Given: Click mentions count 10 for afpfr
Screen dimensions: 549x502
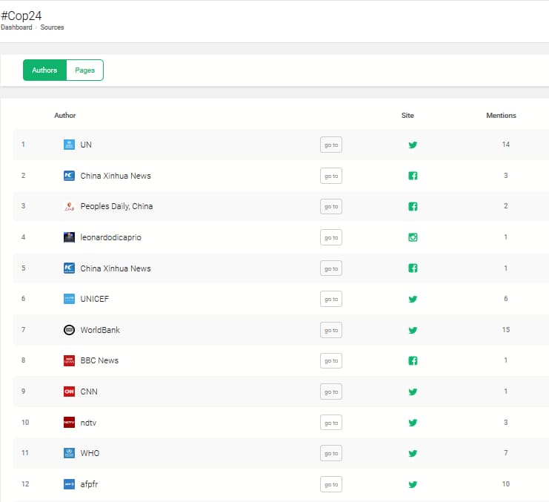Looking at the screenshot, I should point(505,483).
